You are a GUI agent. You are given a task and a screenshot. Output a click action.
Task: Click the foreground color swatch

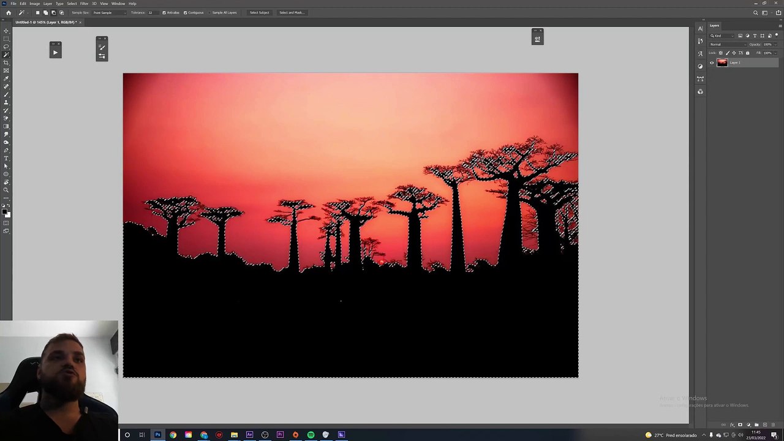(x=4, y=211)
